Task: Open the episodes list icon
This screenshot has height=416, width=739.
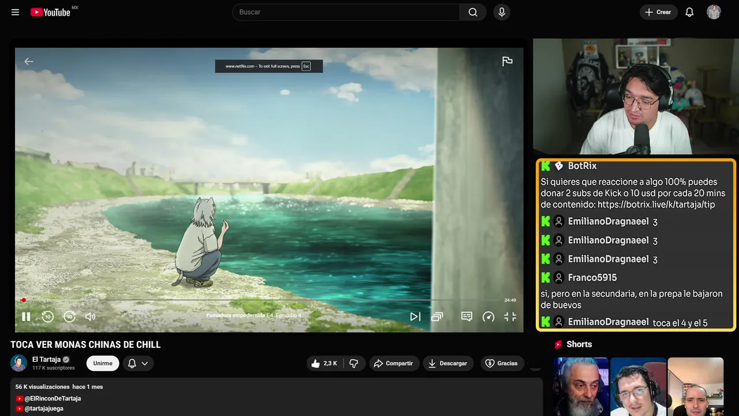Action: [x=437, y=317]
